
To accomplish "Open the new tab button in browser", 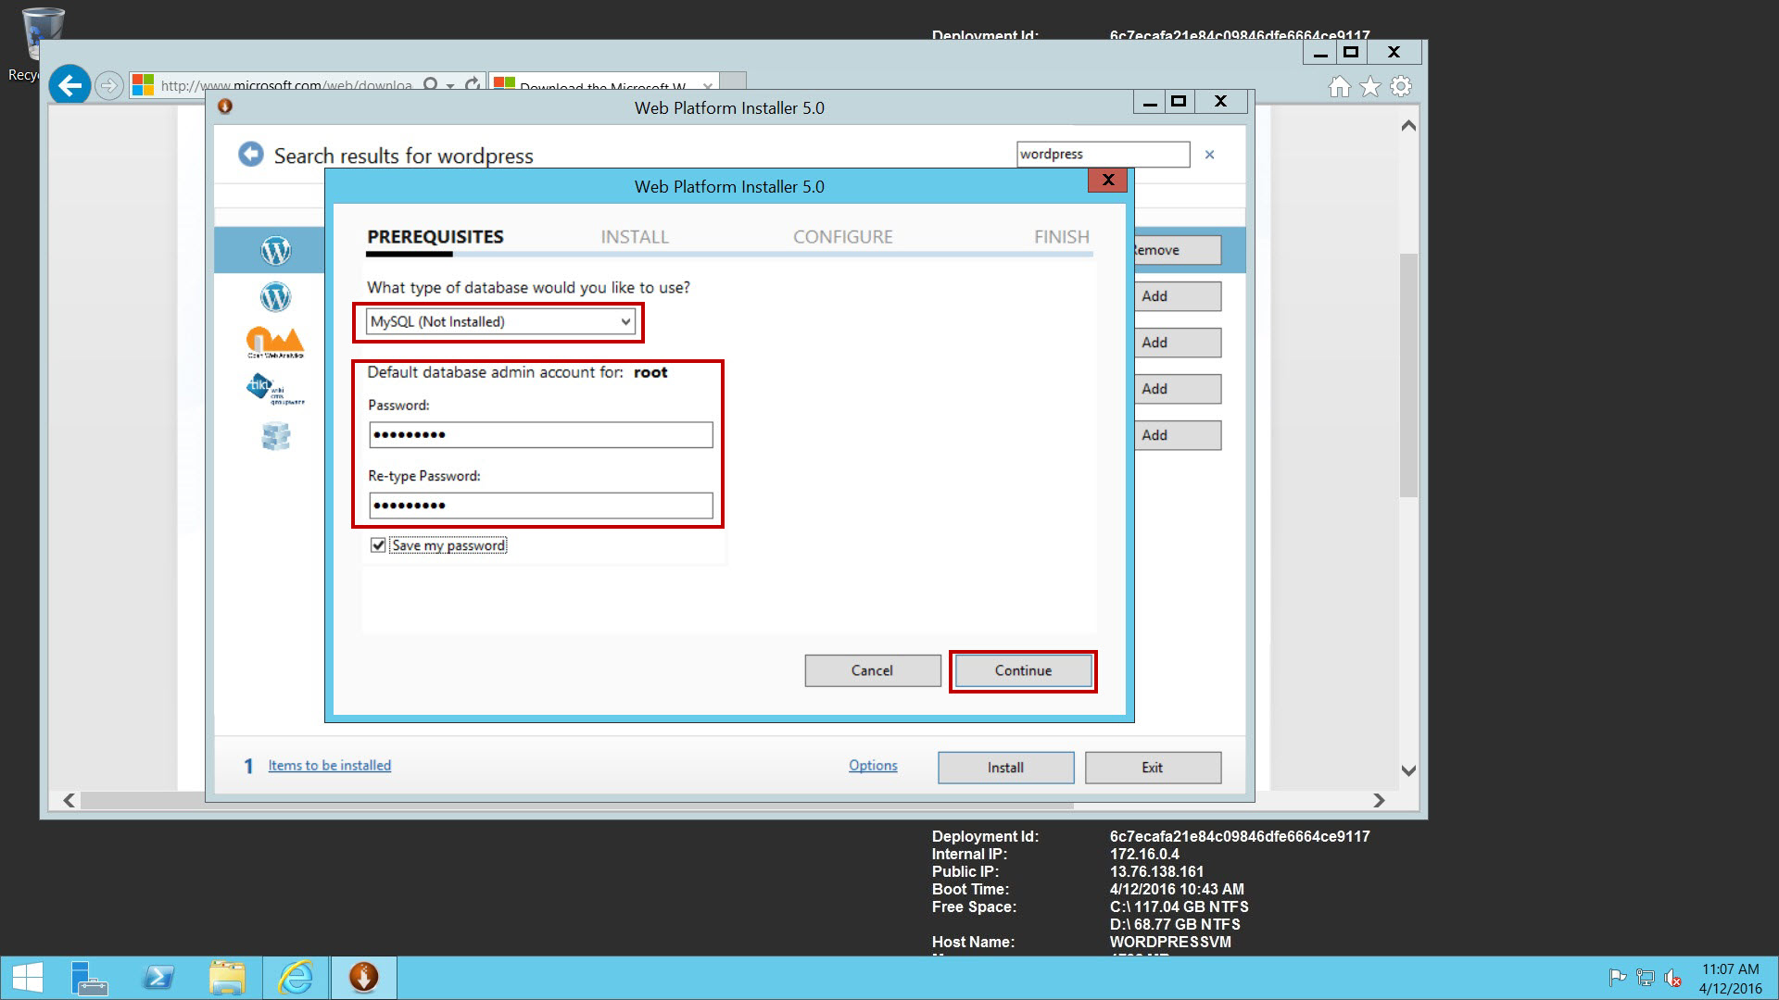I will point(733,81).
